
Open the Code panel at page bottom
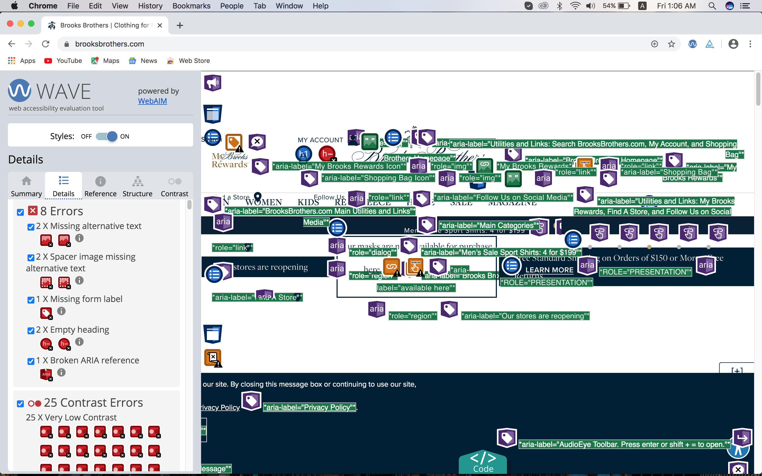click(x=483, y=463)
